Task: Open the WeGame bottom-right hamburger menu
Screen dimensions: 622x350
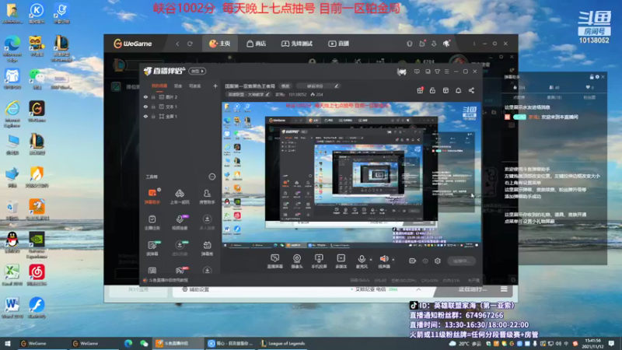Action: coord(504,289)
